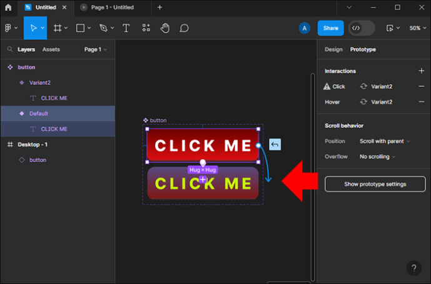The width and height of the screenshot is (431, 284).
Task: Select the Variant2 layer
Action: click(58, 82)
